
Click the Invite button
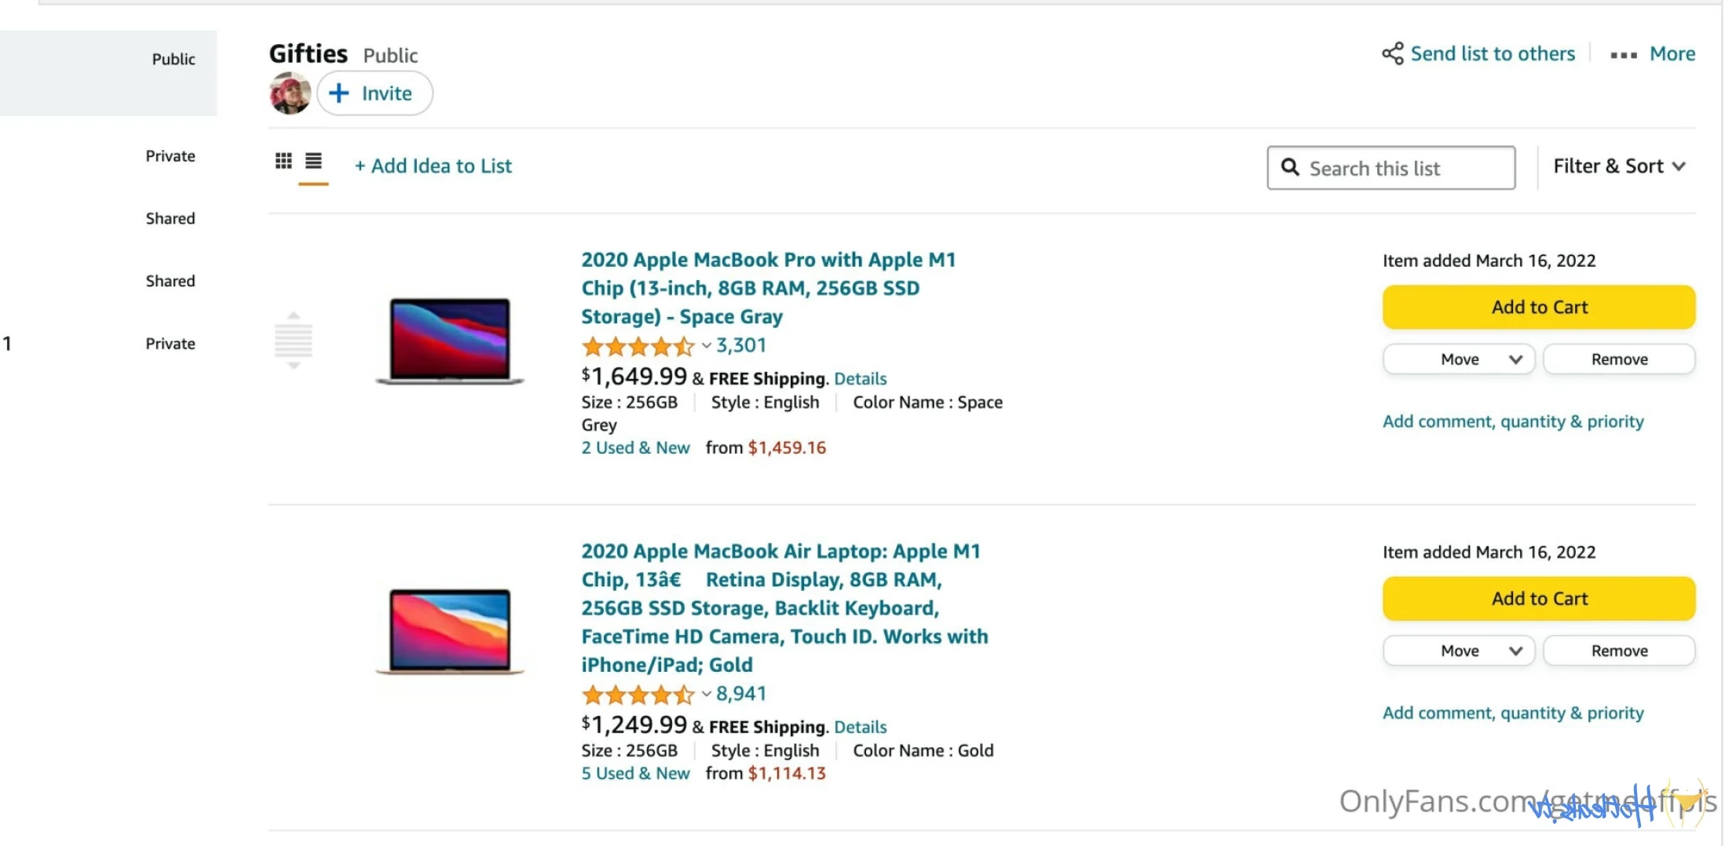[x=375, y=93]
